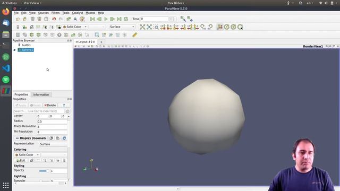Viewport: 340px width, 191px height.
Task: Set view direction to -Z
Action: [196, 27]
